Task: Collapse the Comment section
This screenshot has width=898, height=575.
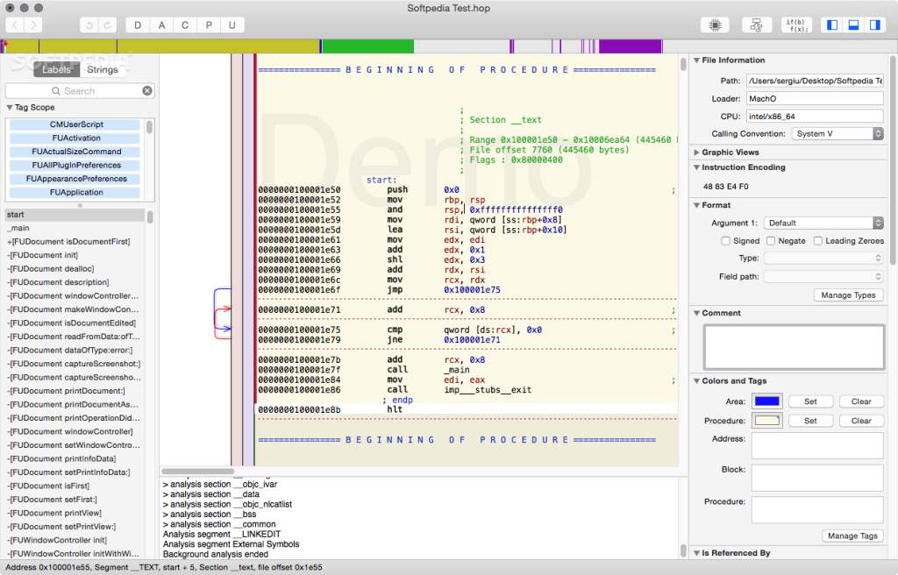Action: [696, 313]
